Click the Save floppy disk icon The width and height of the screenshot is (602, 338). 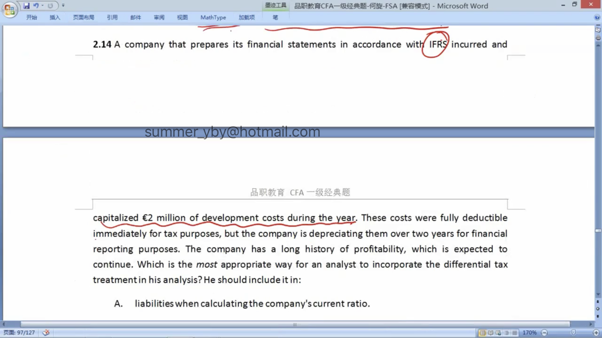tap(26, 5)
